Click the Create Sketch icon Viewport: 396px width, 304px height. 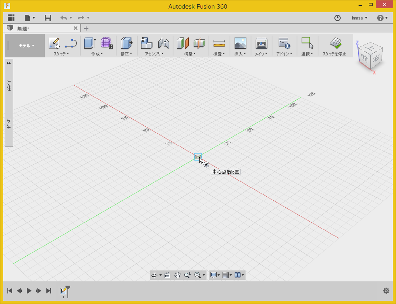click(54, 43)
